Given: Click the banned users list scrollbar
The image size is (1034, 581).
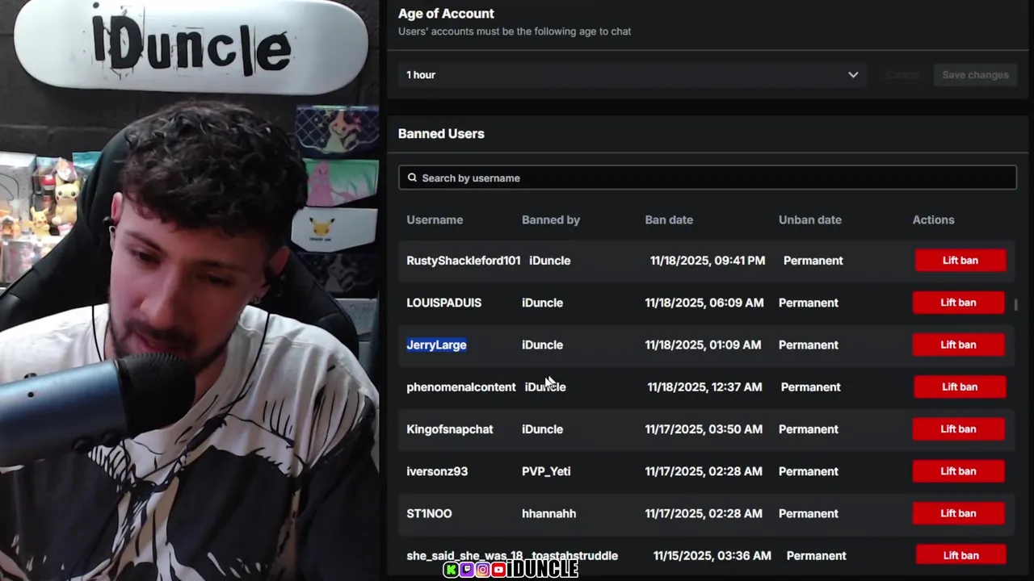Looking at the screenshot, I should 1015,305.
